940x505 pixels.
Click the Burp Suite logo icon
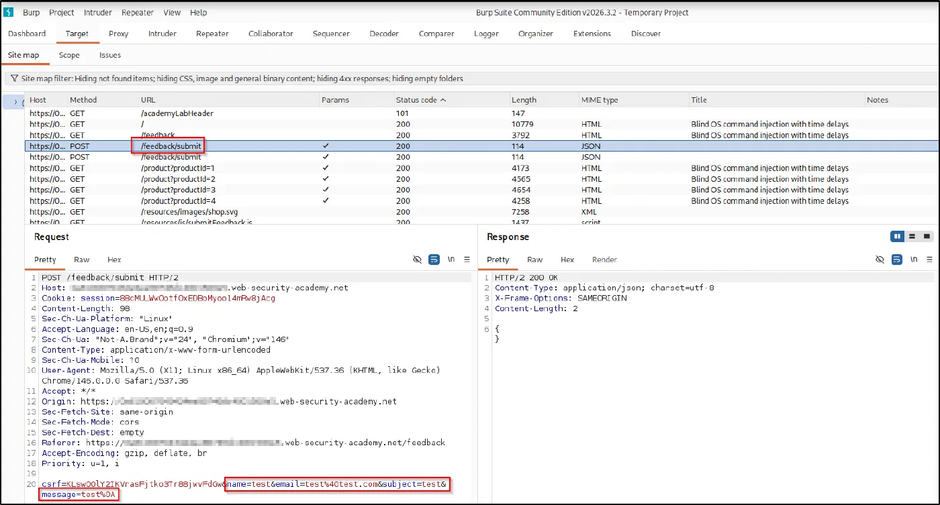(9, 12)
